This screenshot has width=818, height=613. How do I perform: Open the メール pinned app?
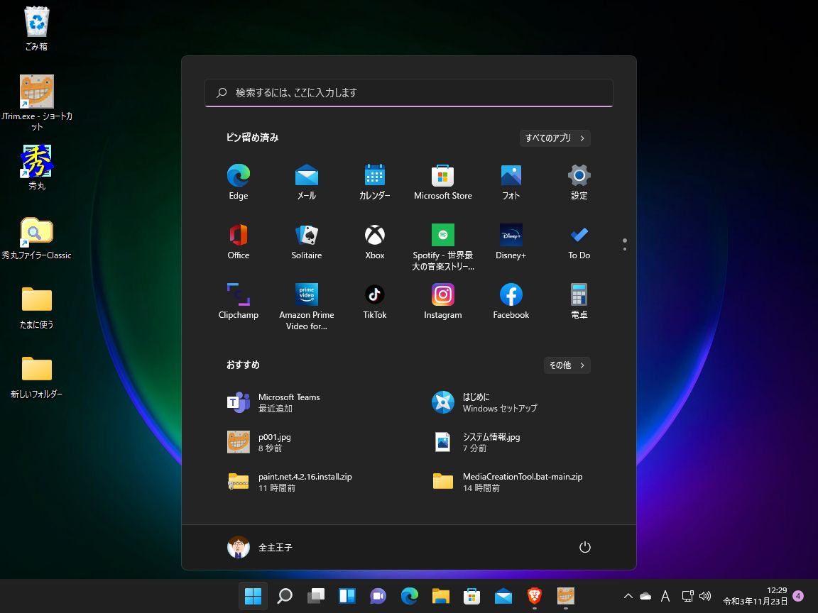click(x=306, y=182)
